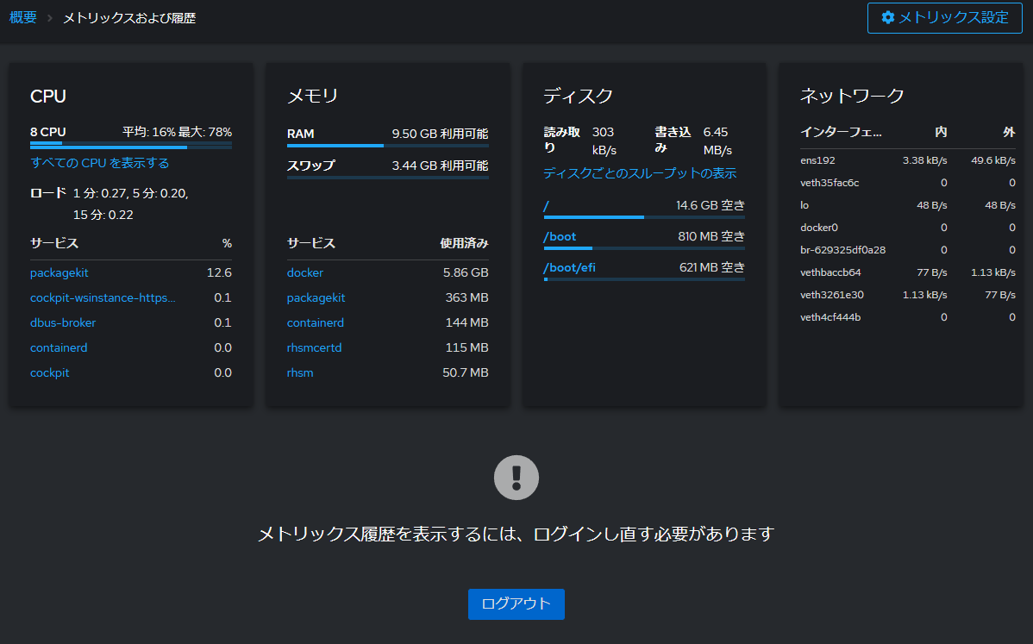Open the docker service details
The width and height of the screenshot is (1033, 644).
(305, 272)
